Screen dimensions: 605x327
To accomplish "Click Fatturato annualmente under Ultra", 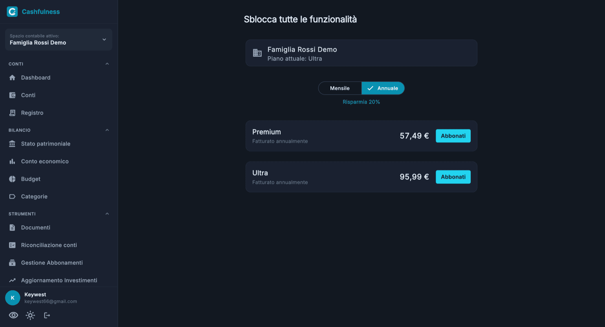I will 280,182.
